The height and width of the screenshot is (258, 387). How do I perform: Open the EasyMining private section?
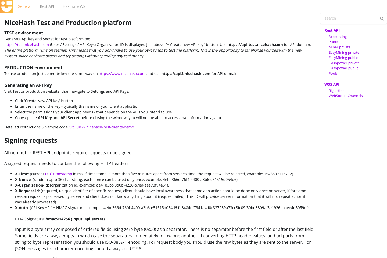pyautogui.click(x=344, y=52)
